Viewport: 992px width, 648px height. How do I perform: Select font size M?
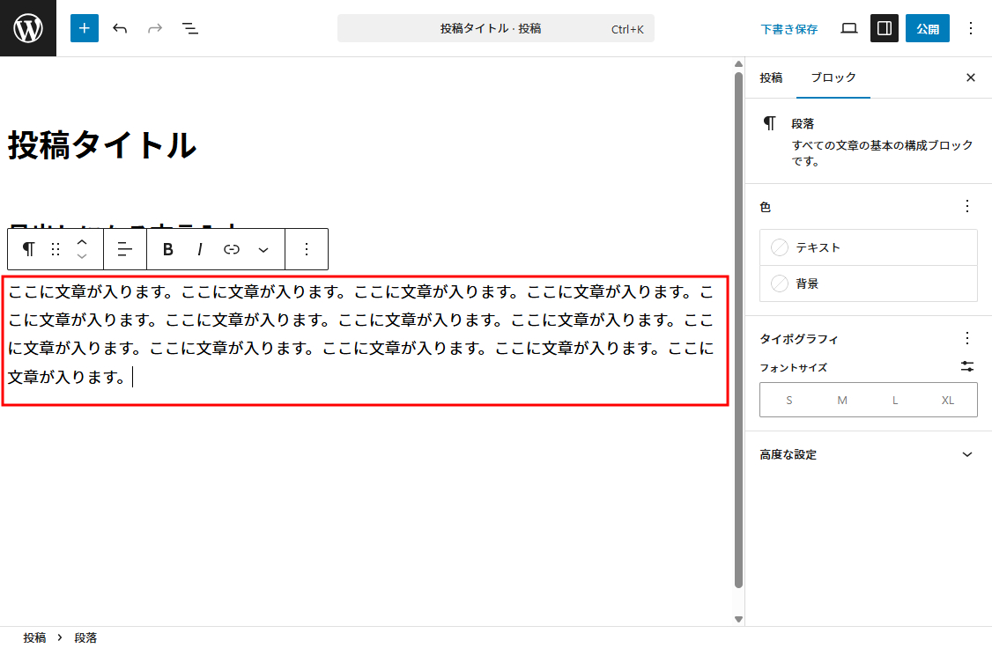tap(842, 401)
